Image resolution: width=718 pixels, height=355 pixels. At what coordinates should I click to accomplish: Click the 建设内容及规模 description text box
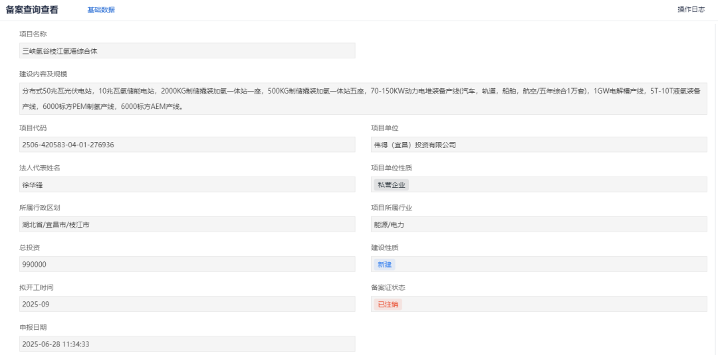tap(363, 98)
